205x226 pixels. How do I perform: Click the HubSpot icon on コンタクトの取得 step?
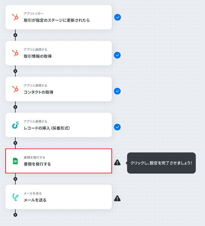coord(15,89)
